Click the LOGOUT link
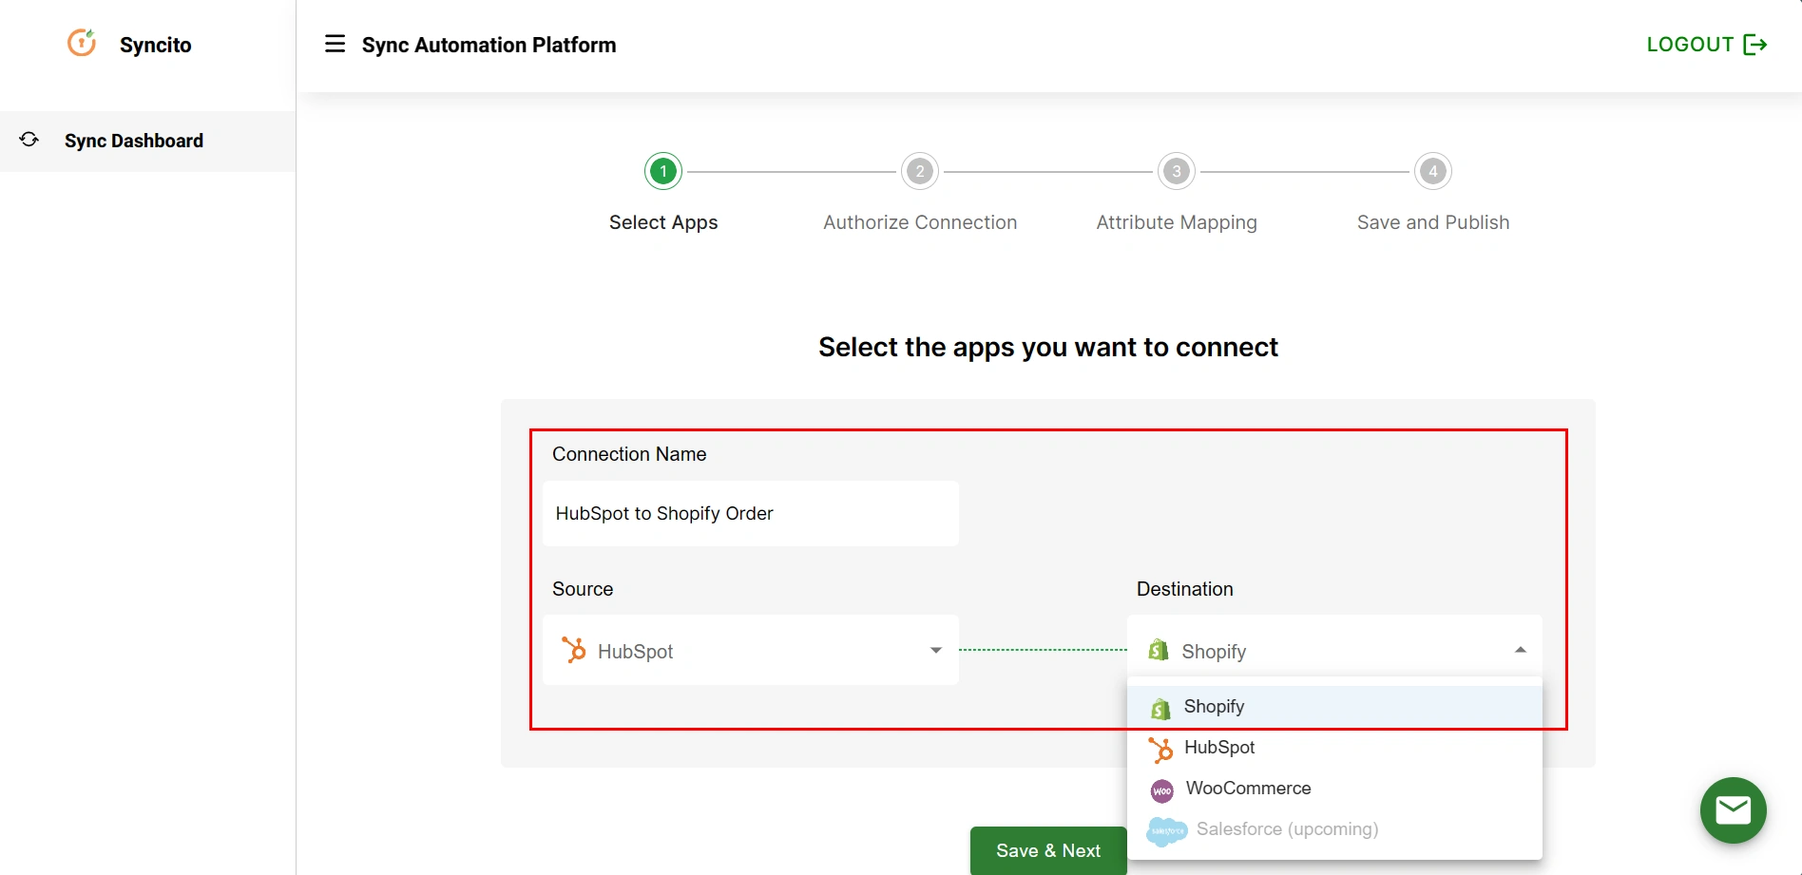 pyautogui.click(x=1690, y=44)
